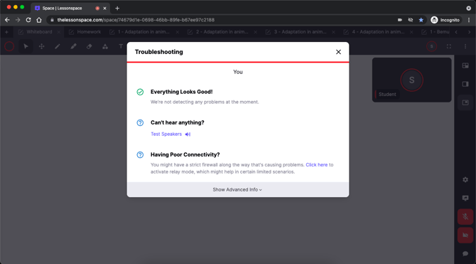Activate relay mode via Click here link
476x264 pixels.
(317, 165)
